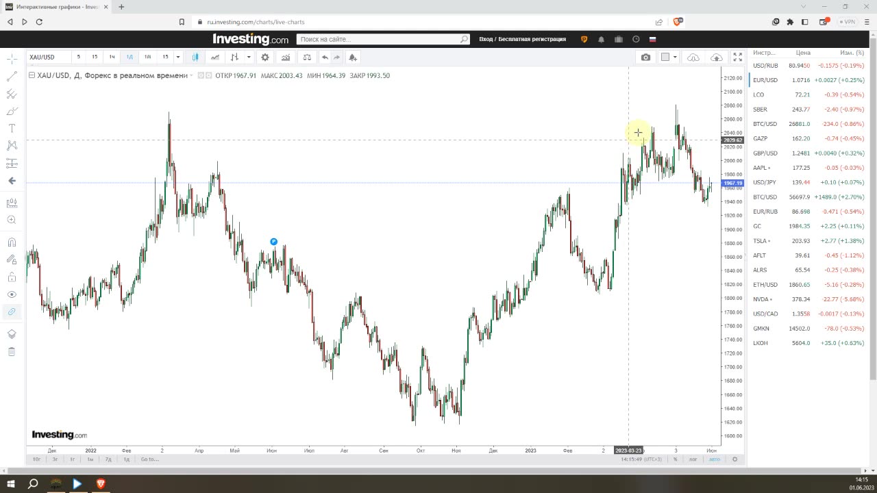Click Вход / Бесплатная регистрация link
The height and width of the screenshot is (493, 877).
[x=522, y=39]
